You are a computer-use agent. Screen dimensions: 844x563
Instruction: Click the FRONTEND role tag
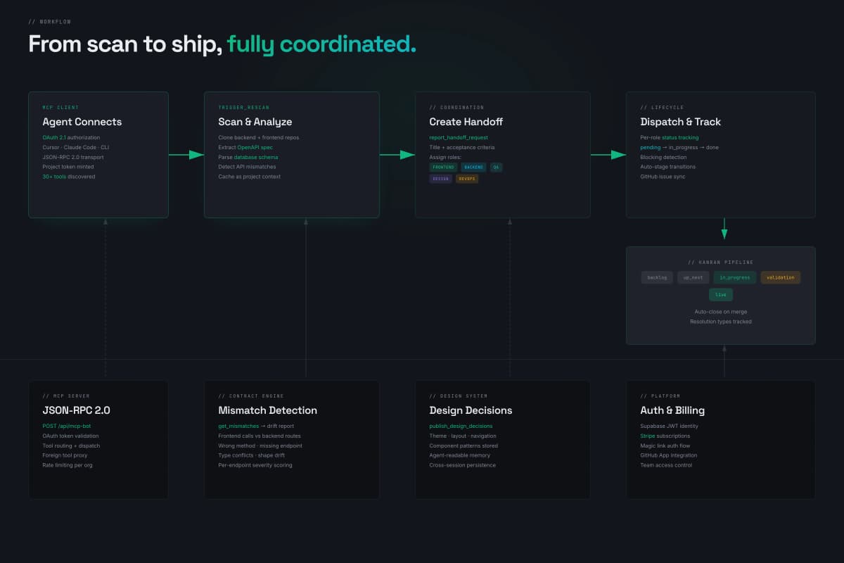(443, 167)
